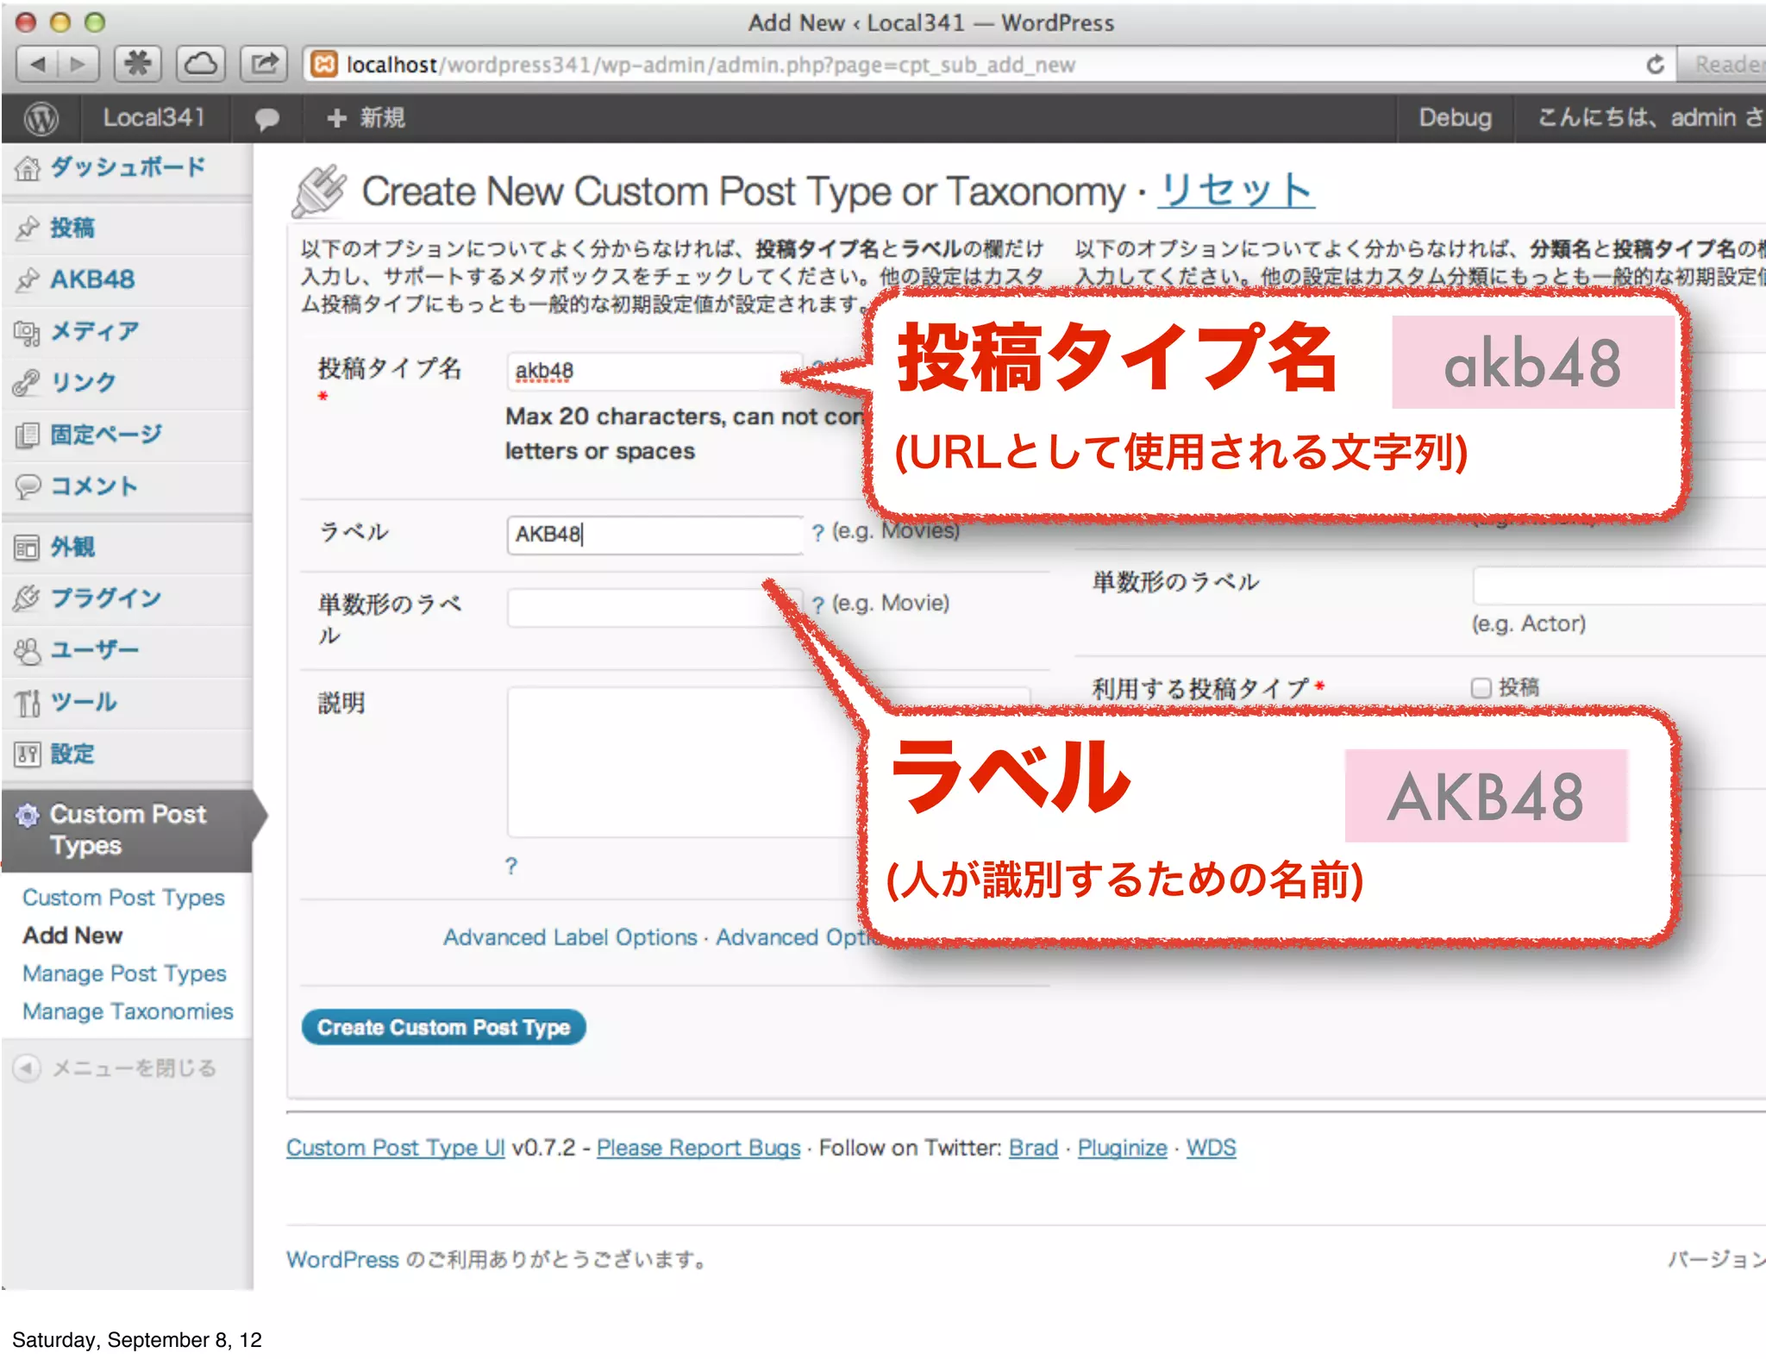
Task: Go to Manage Taxonomies submenu
Action: click(128, 1011)
